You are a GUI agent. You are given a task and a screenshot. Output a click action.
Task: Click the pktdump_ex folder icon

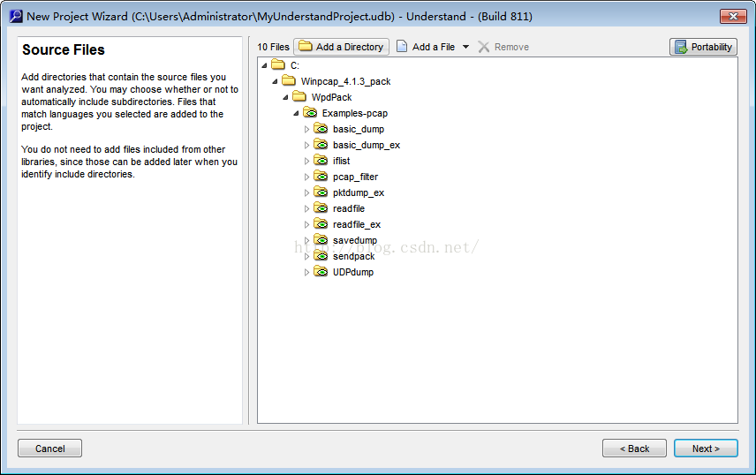pos(321,192)
